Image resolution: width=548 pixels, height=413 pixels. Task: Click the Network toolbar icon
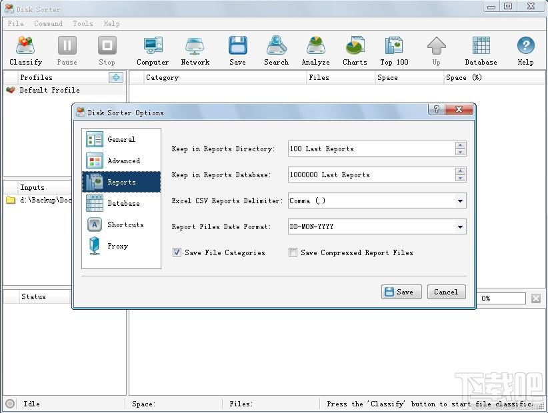pos(195,51)
